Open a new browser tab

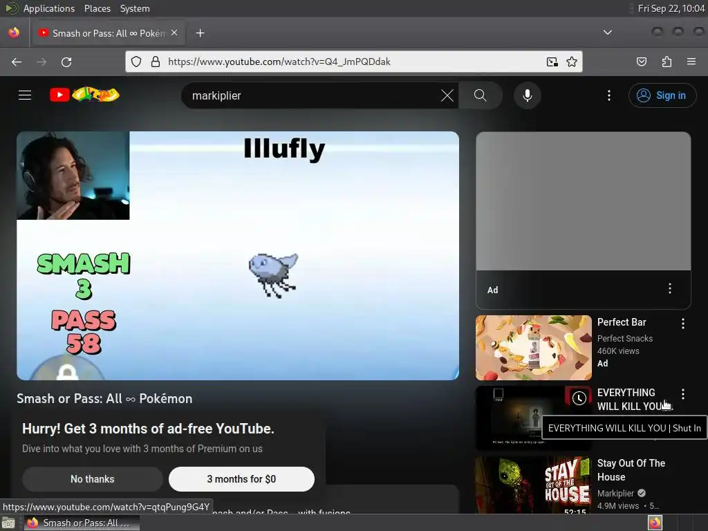tap(200, 33)
